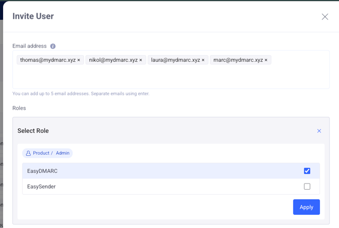Click the Email address info icon
This screenshot has height=228, width=339.
point(53,46)
